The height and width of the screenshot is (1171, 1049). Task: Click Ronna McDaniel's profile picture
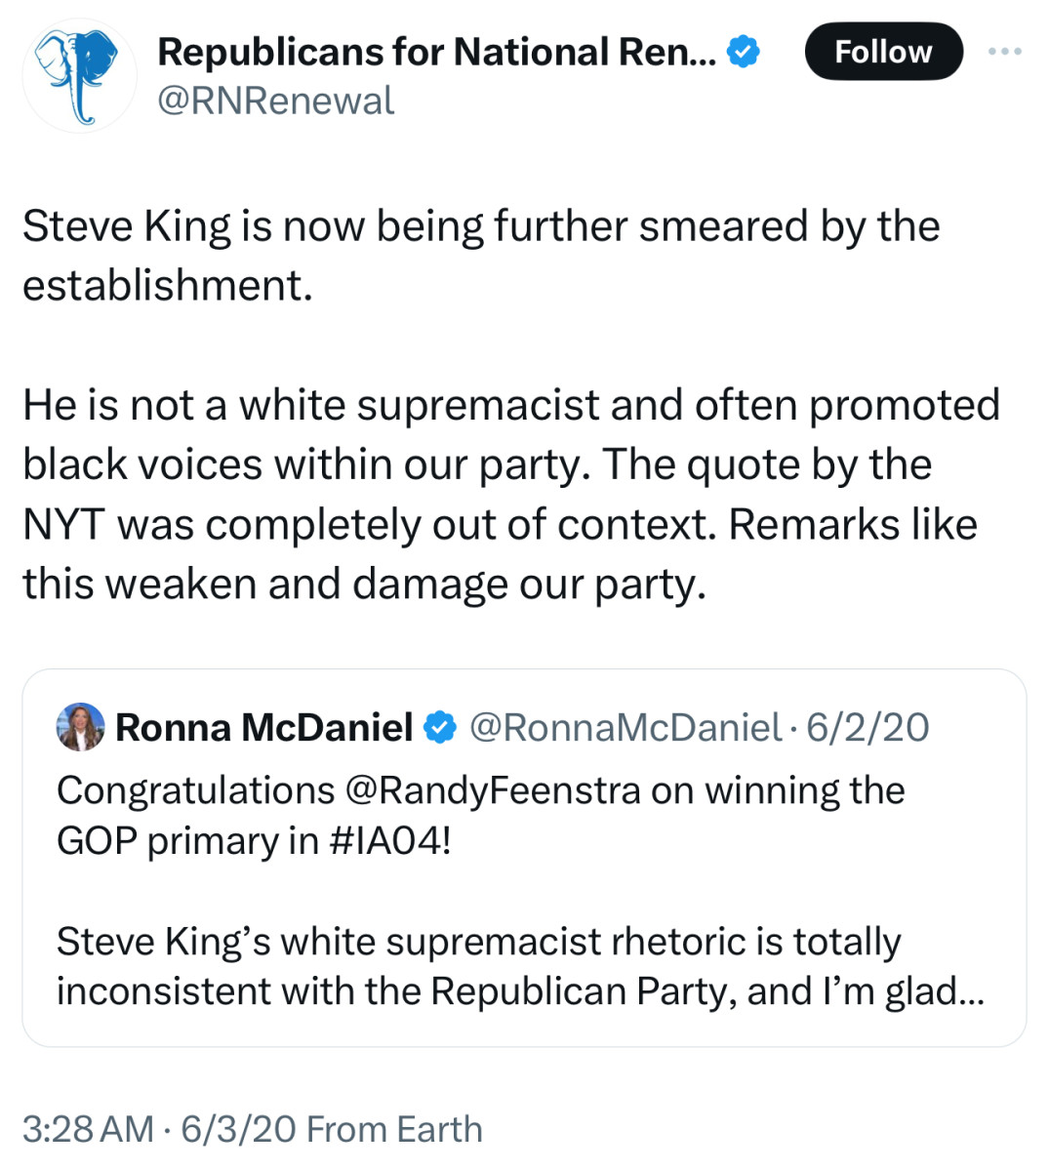pyautogui.click(x=82, y=726)
